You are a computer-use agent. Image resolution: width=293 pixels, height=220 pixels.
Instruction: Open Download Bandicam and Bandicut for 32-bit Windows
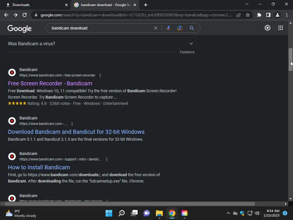click(x=76, y=132)
